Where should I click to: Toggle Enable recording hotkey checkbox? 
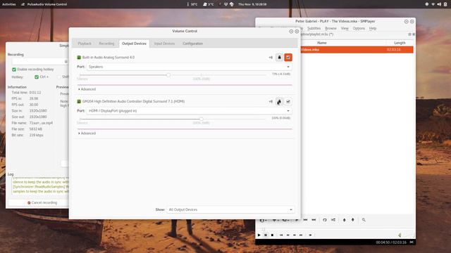point(14,70)
